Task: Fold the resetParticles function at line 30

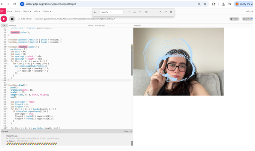Action: pyautogui.click(x=7, y=47)
